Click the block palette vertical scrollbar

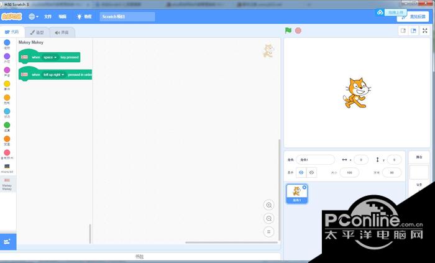(x=90, y=234)
